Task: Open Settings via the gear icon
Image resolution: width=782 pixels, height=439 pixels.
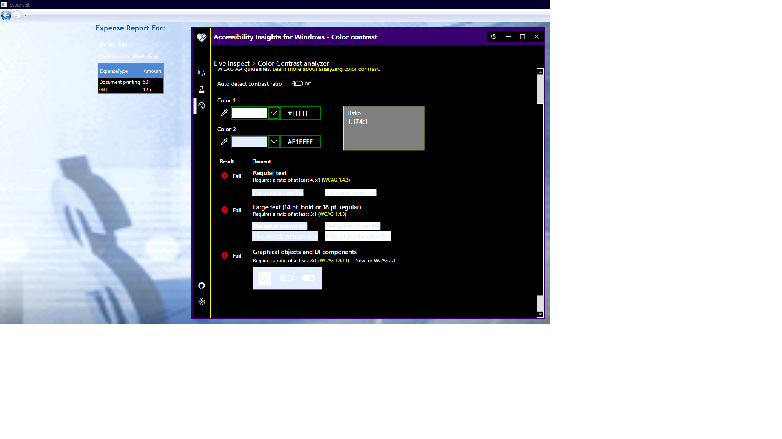Action: point(201,302)
